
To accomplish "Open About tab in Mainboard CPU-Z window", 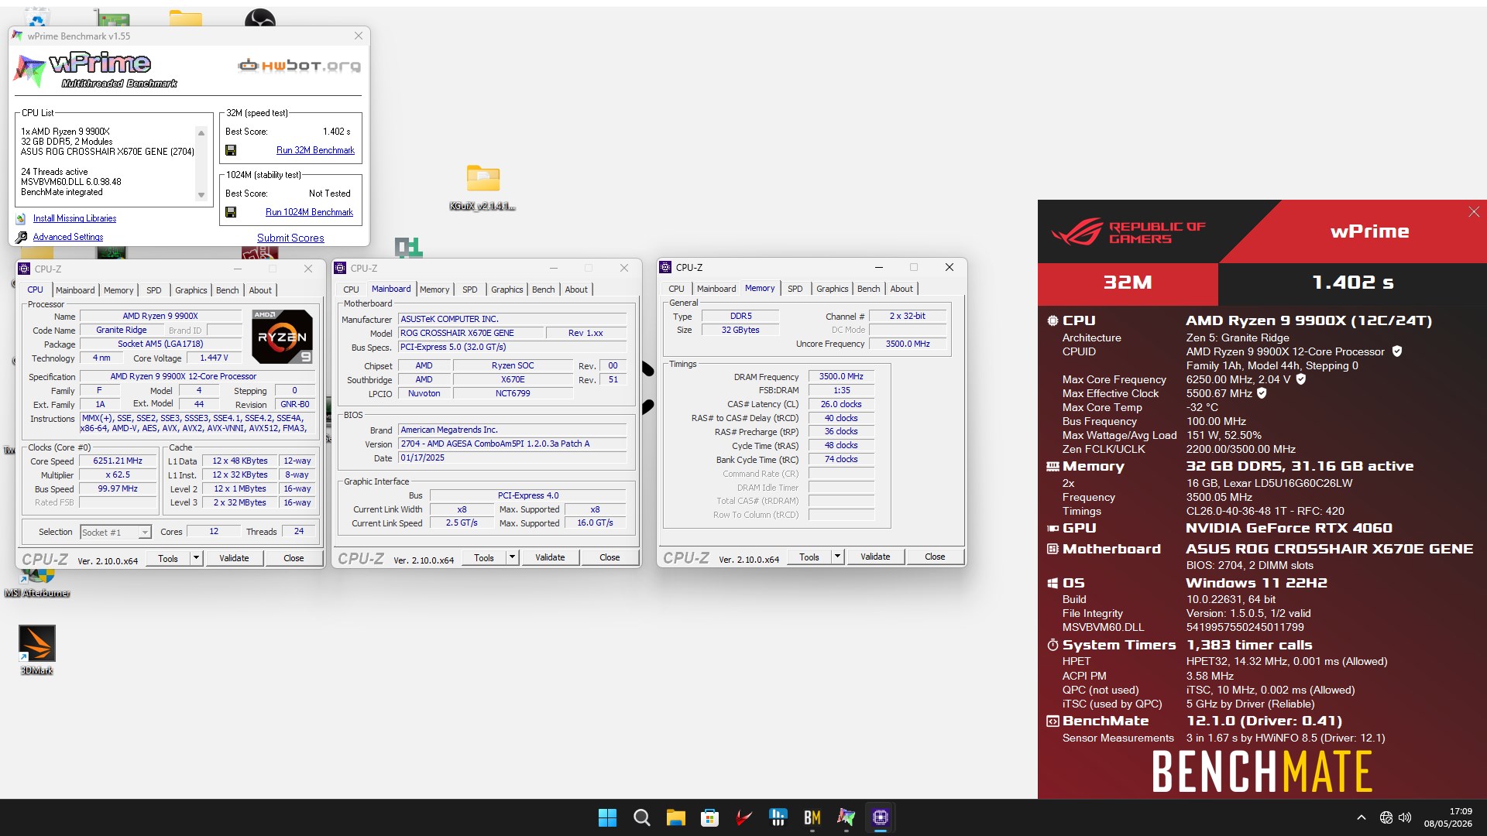I will tap(576, 290).
